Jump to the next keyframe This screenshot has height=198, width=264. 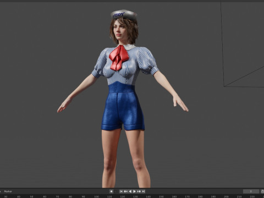(139, 191)
